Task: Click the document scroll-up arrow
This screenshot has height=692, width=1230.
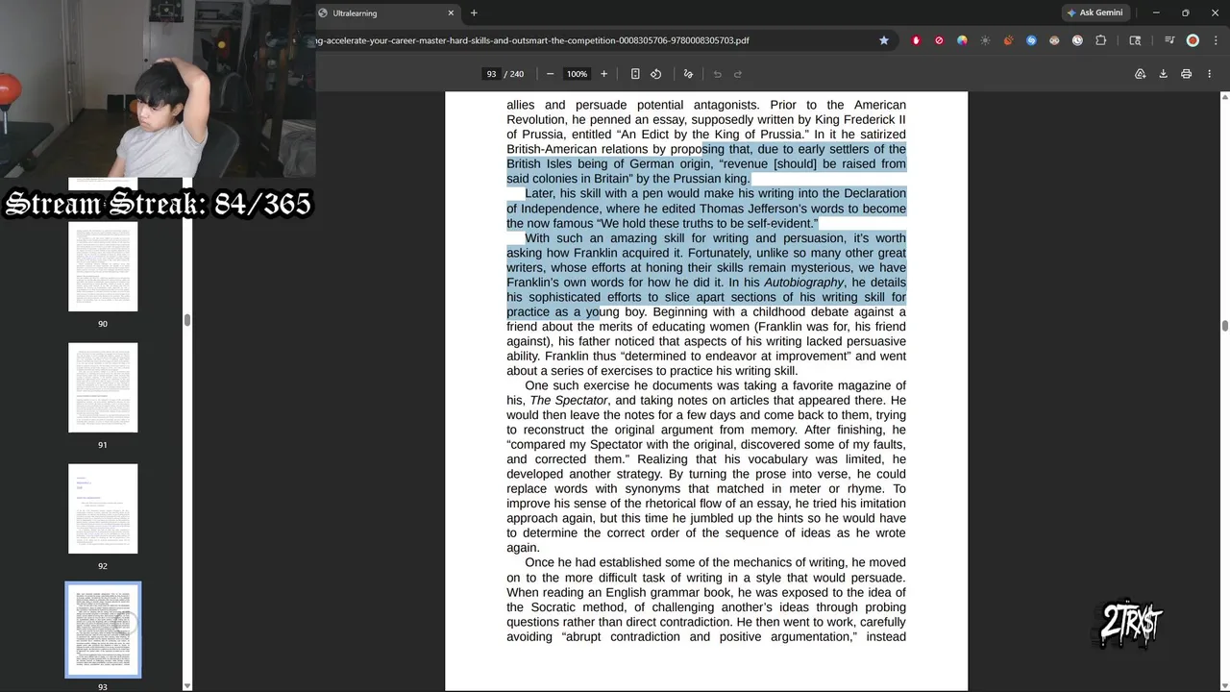Action: click(1224, 97)
